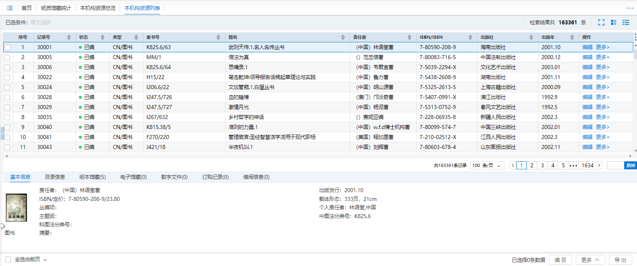637x266 pixels.
Task: Select checkbox for record 30006
Action: click(7, 67)
